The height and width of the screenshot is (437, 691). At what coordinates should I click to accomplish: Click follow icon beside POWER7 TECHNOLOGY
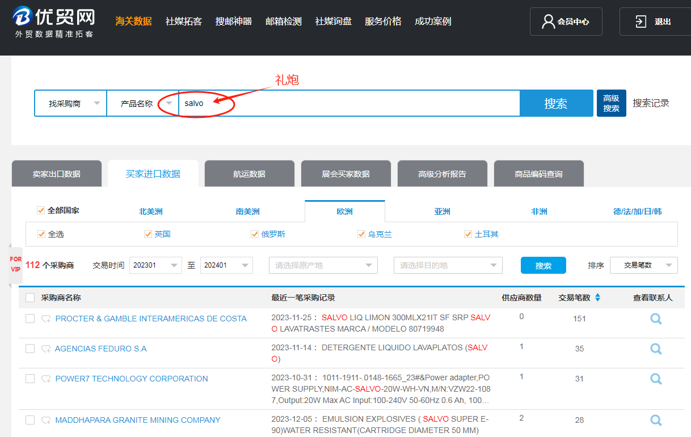coord(46,379)
